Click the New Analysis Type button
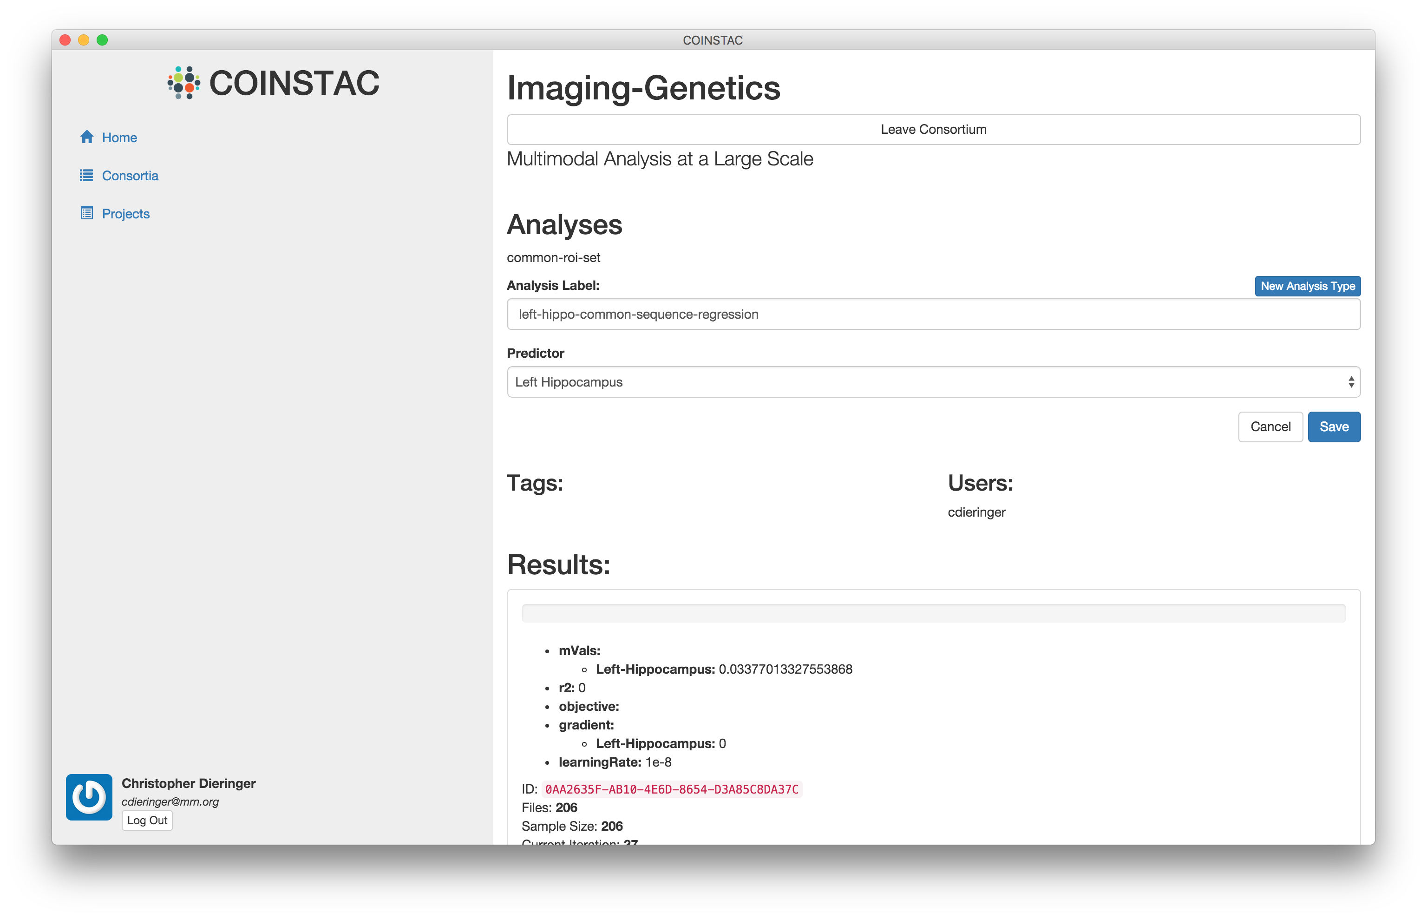The height and width of the screenshot is (919, 1427). 1307,286
